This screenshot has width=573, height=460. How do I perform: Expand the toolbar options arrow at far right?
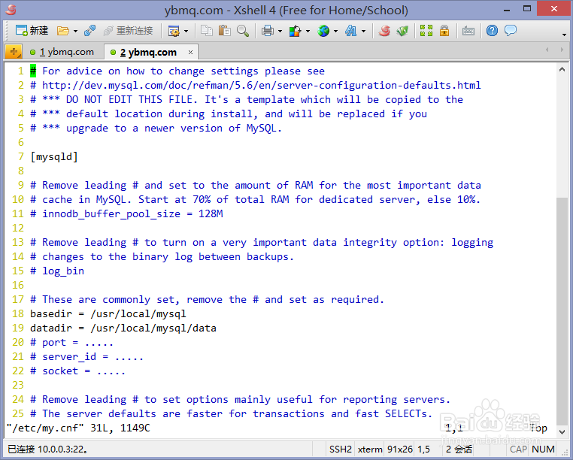tap(564, 35)
